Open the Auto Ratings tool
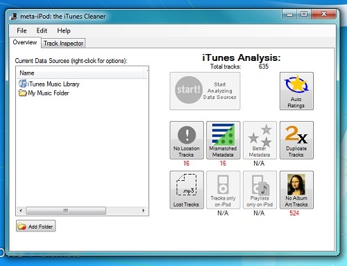The image size is (347, 266). point(296,91)
